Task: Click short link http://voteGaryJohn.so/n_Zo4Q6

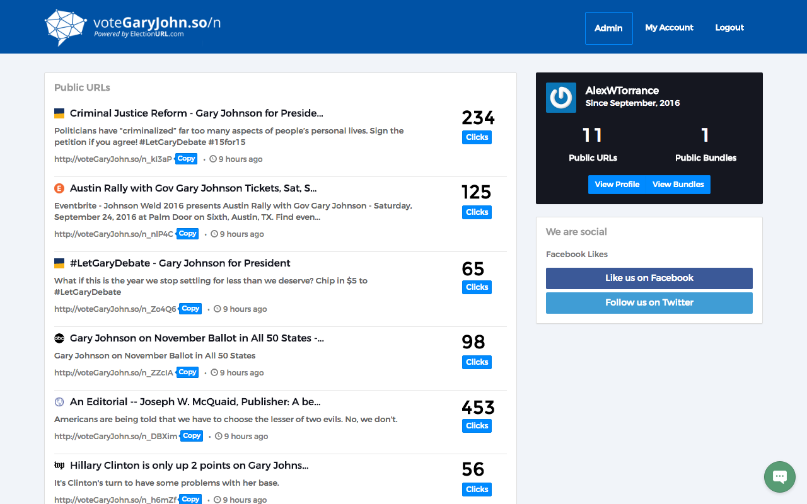Action: pyautogui.click(x=115, y=309)
